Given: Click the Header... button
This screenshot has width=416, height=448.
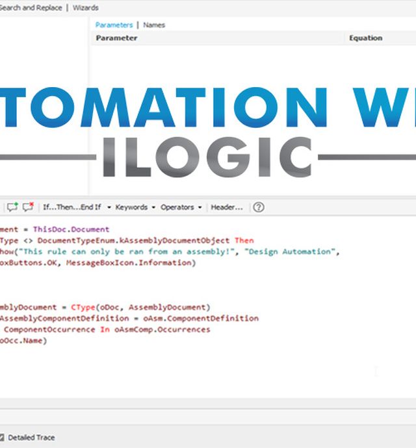Looking at the screenshot, I should tap(227, 207).
